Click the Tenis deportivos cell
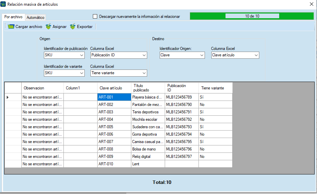This screenshot has width=317, height=194. pyautogui.click(x=148, y=112)
